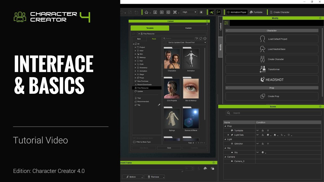This screenshot has height=182, width=324.
Task: Open the Animation Player
Action: [237, 12]
